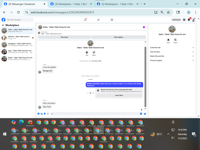Open Yadira conversation in Marketplace list
Screen dimensions: 200x150
pyautogui.click(x=18, y=30)
